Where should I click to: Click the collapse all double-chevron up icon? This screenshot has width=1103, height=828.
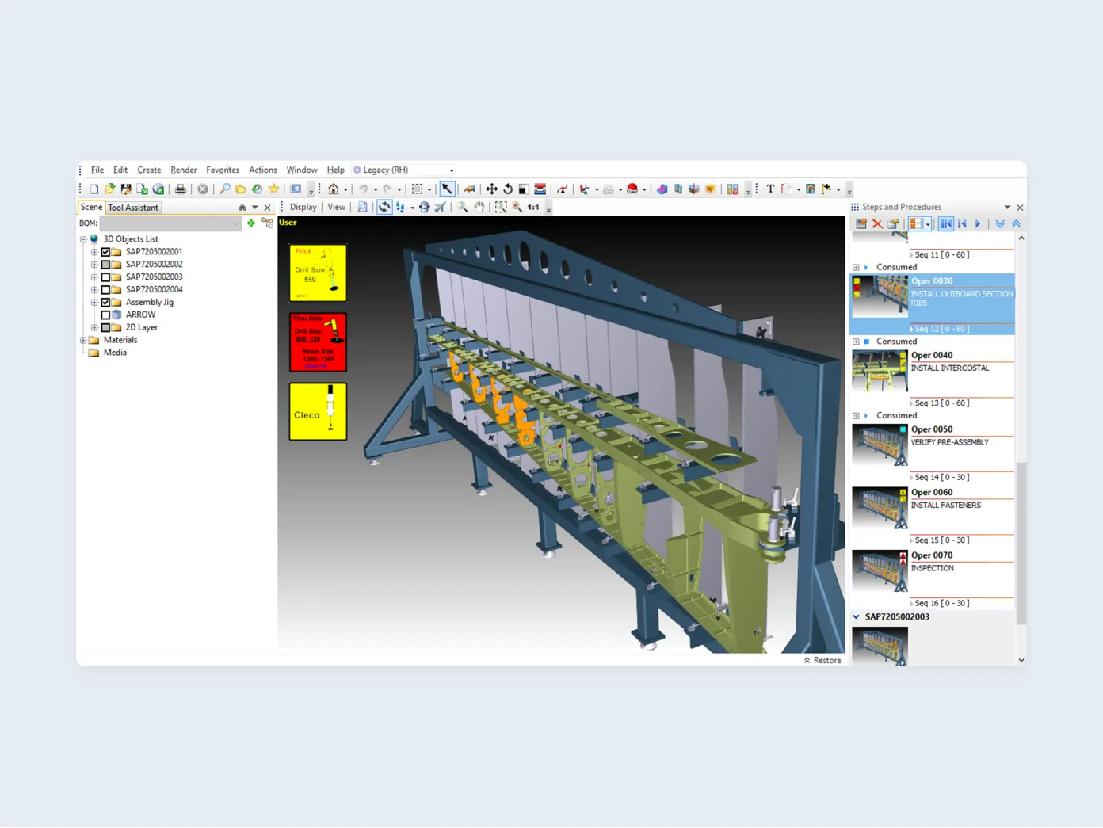pos(1016,224)
